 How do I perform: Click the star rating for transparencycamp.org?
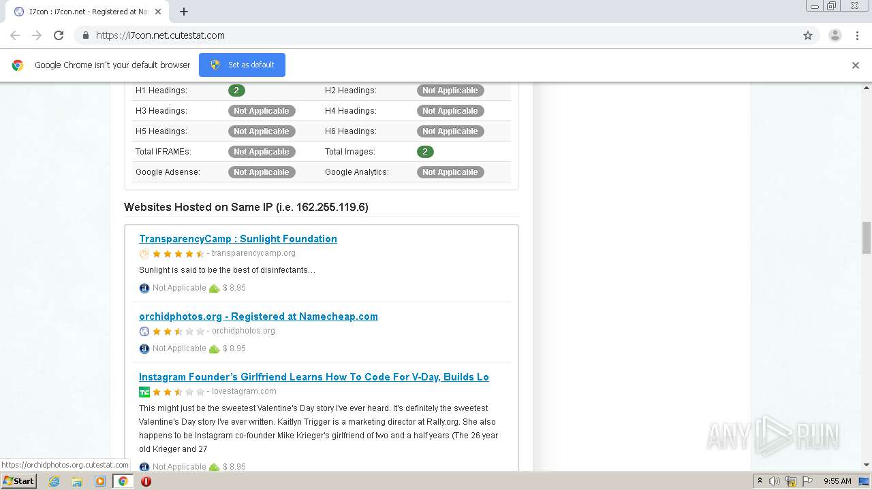tap(178, 254)
